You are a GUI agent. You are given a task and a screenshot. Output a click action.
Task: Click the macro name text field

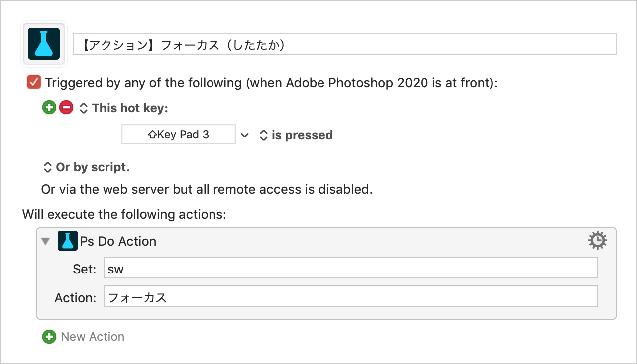point(345,44)
